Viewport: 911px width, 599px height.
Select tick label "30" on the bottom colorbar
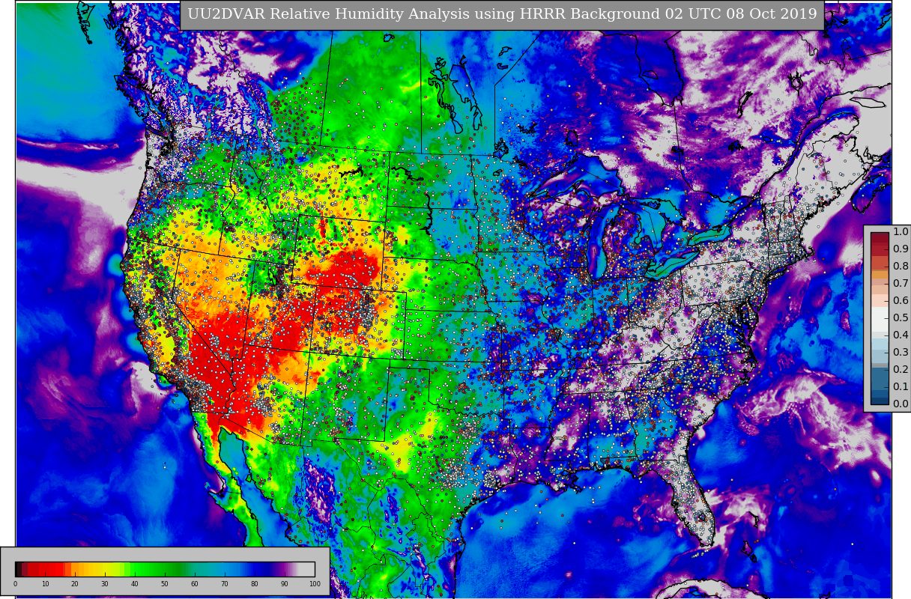(105, 584)
